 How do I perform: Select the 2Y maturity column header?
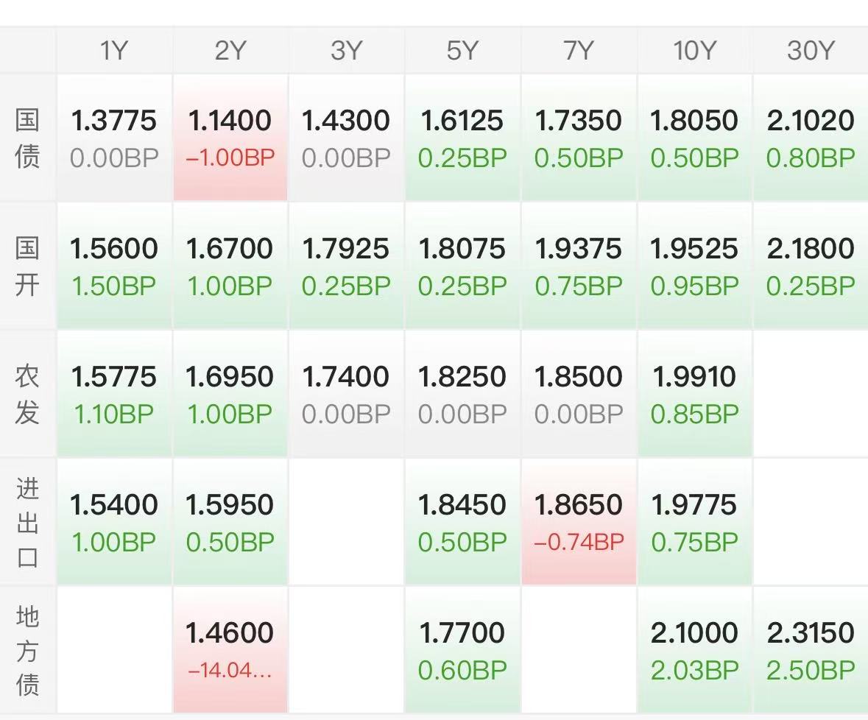pyautogui.click(x=230, y=50)
